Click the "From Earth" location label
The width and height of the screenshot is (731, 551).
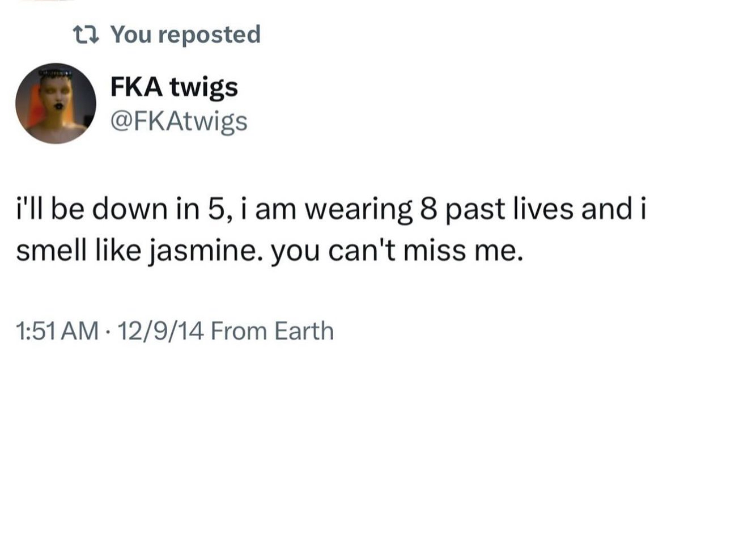point(272,331)
